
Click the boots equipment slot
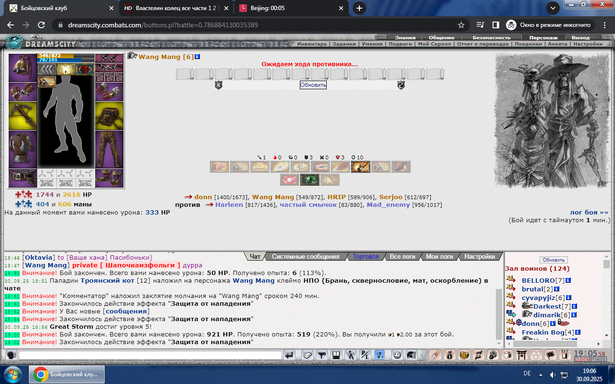[x=109, y=178]
